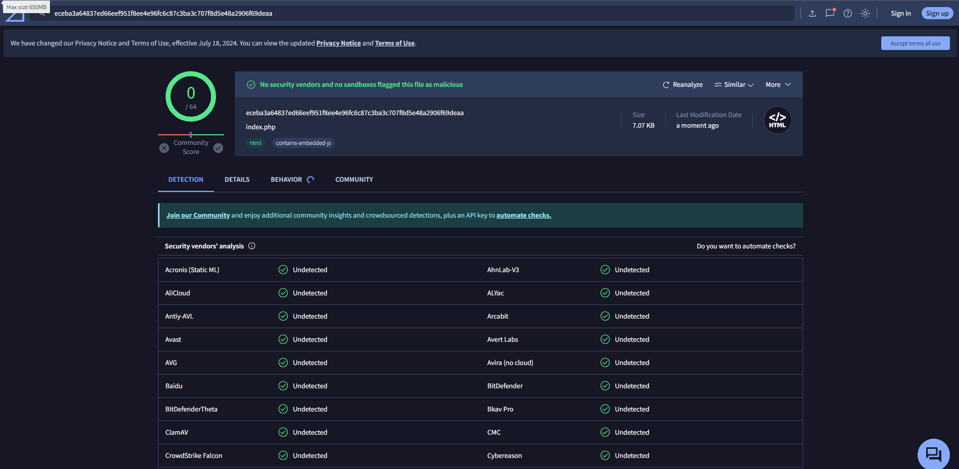This screenshot has width=959, height=469.
Task: Click the Undetected result for CMC
Action: pos(632,432)
